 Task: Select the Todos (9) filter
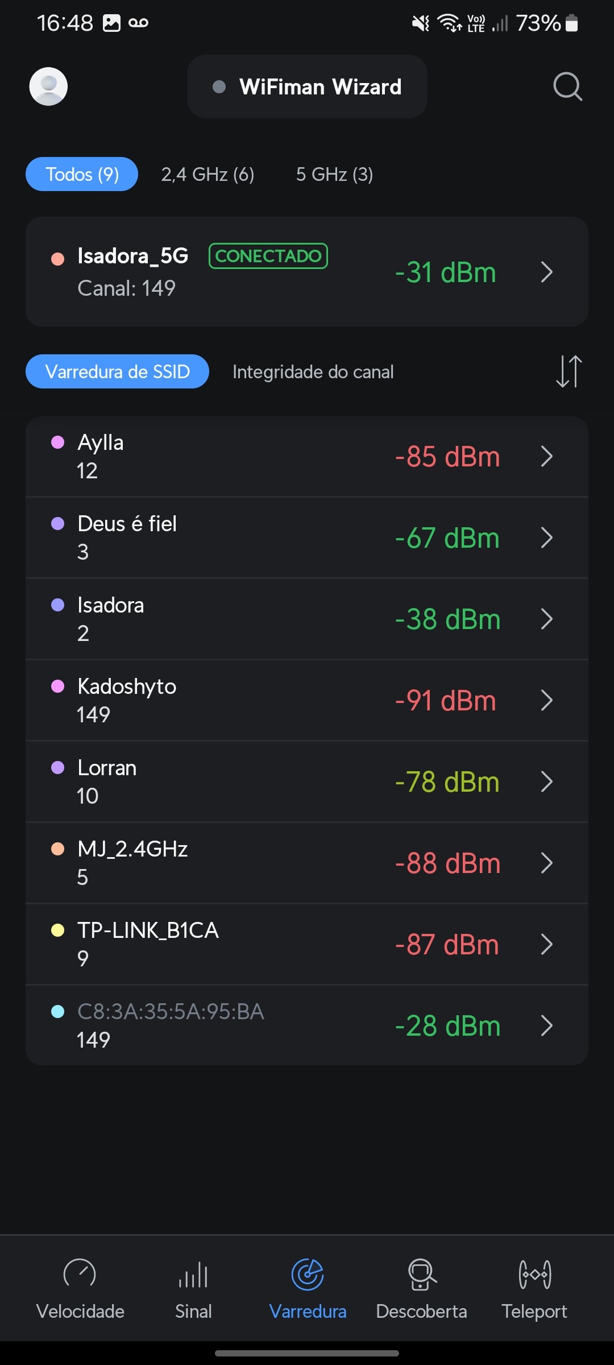[x=82, y=174]
